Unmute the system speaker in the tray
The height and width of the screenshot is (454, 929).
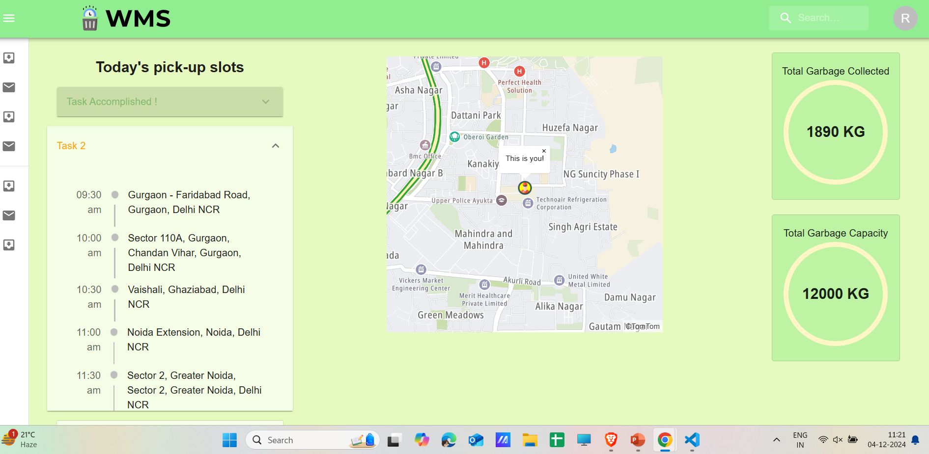[x=838, y=440]
